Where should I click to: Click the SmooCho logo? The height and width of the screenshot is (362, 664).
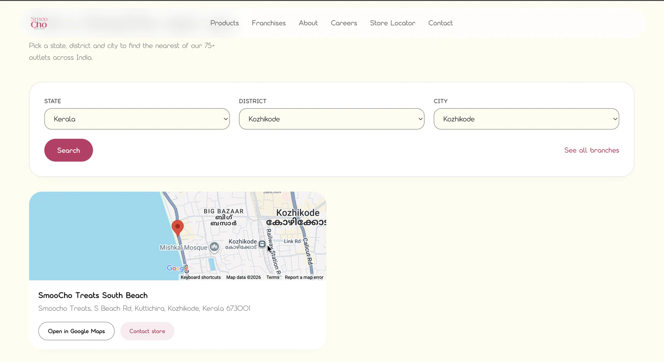click(39, 23)
